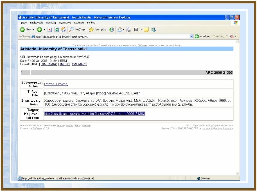Open the XML MARC format link
The height and width of the screenshot is (191, 257).
tap(79, 64)
